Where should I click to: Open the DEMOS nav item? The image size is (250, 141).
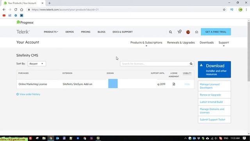pos(70,32)
